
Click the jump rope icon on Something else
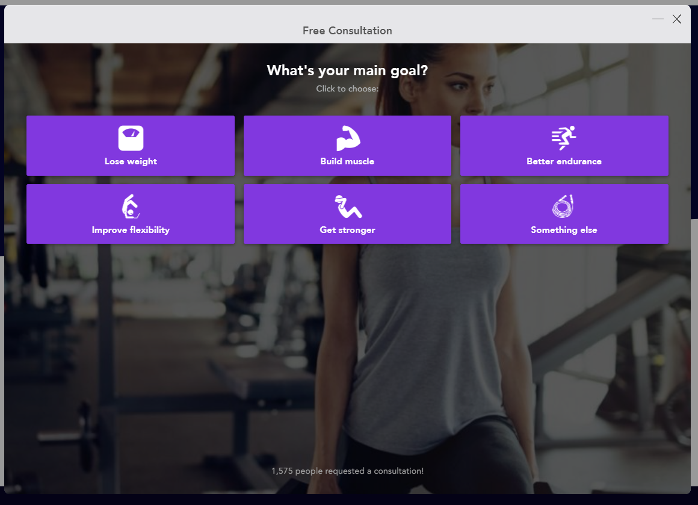564,206
